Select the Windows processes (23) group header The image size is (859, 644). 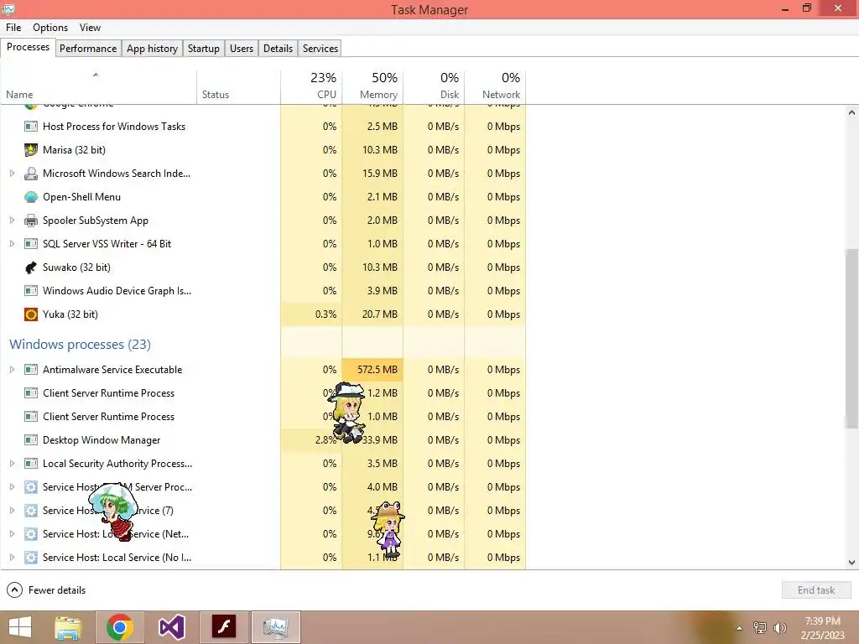(x=80, y=345)
